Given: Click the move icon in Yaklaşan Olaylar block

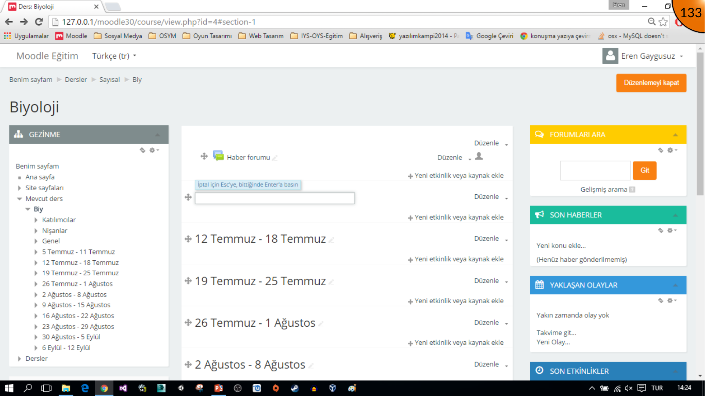Looking at the screenshot, I should 661,300.
